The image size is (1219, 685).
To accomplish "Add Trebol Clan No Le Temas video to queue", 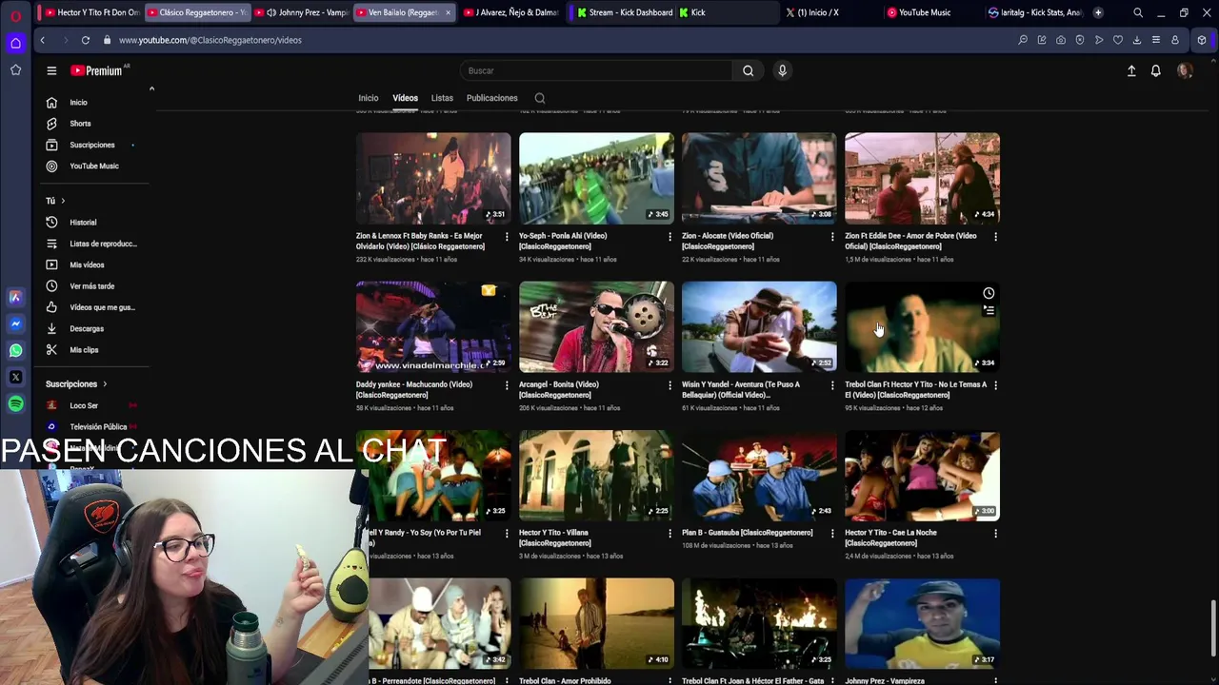I will click(x=989, y=310).
